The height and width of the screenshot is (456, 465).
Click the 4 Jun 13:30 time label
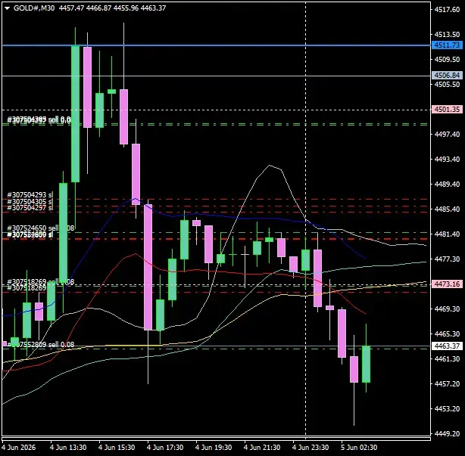coord(68,447)
